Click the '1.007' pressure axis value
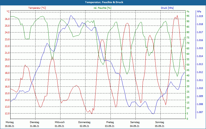Image resolution: width=206 pixels, height=129 pixels. pyautogui.click(x=200, y=112)
